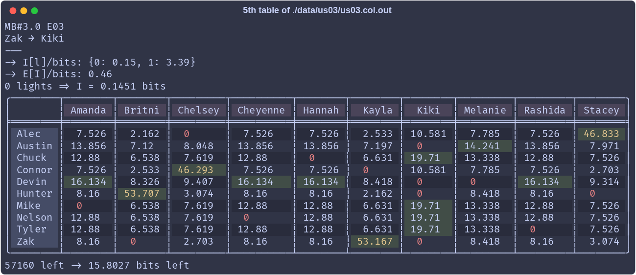The width and height of the screenshot is (636, 275).
Task: Click the red zero in Chuck's Hannah cell
Action: 312,158
